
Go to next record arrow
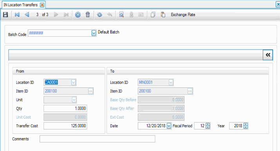pyautogui.click(x=56, y=14)
